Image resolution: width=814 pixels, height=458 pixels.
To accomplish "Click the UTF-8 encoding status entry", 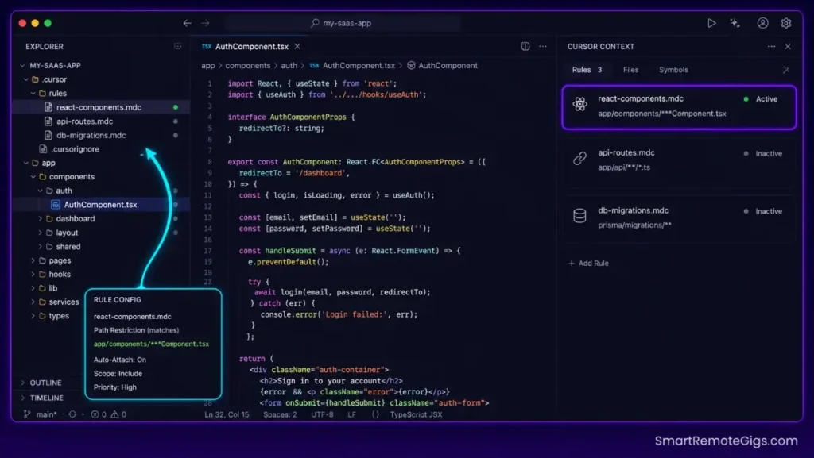I will (322, 414).
